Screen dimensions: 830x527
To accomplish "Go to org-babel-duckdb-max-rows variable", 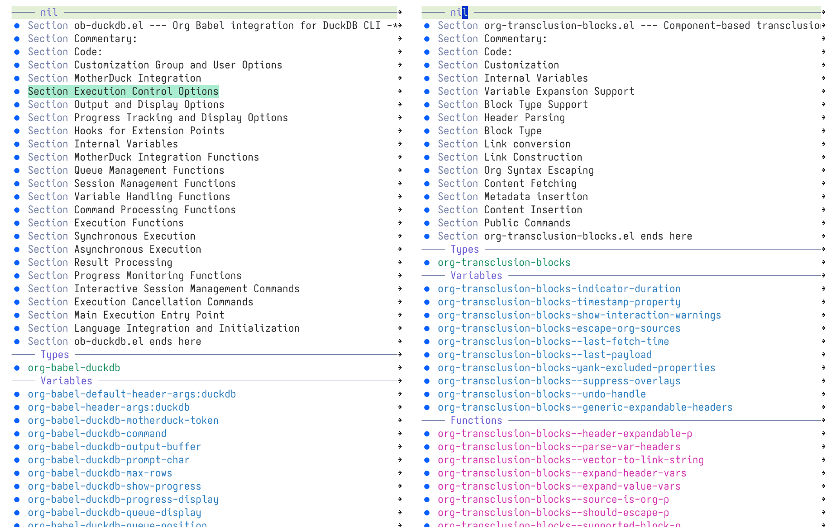I will pos(100,473).
